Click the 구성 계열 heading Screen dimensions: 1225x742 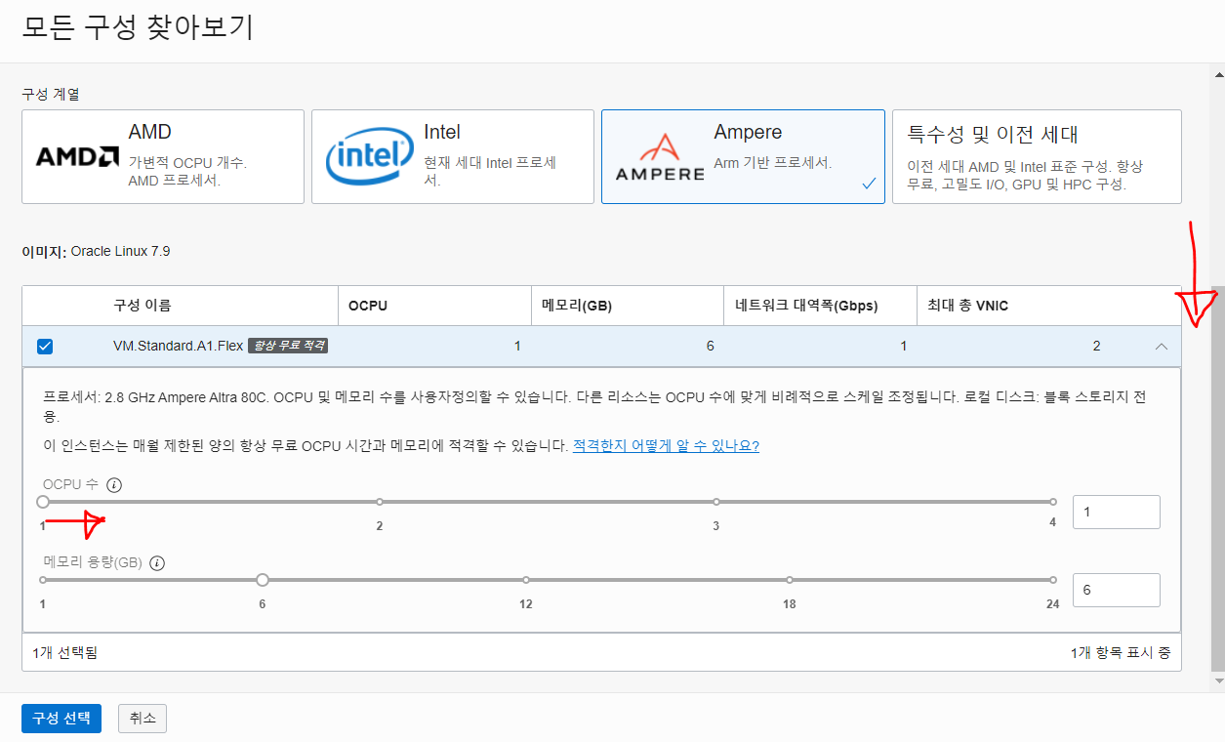point(51,95)
